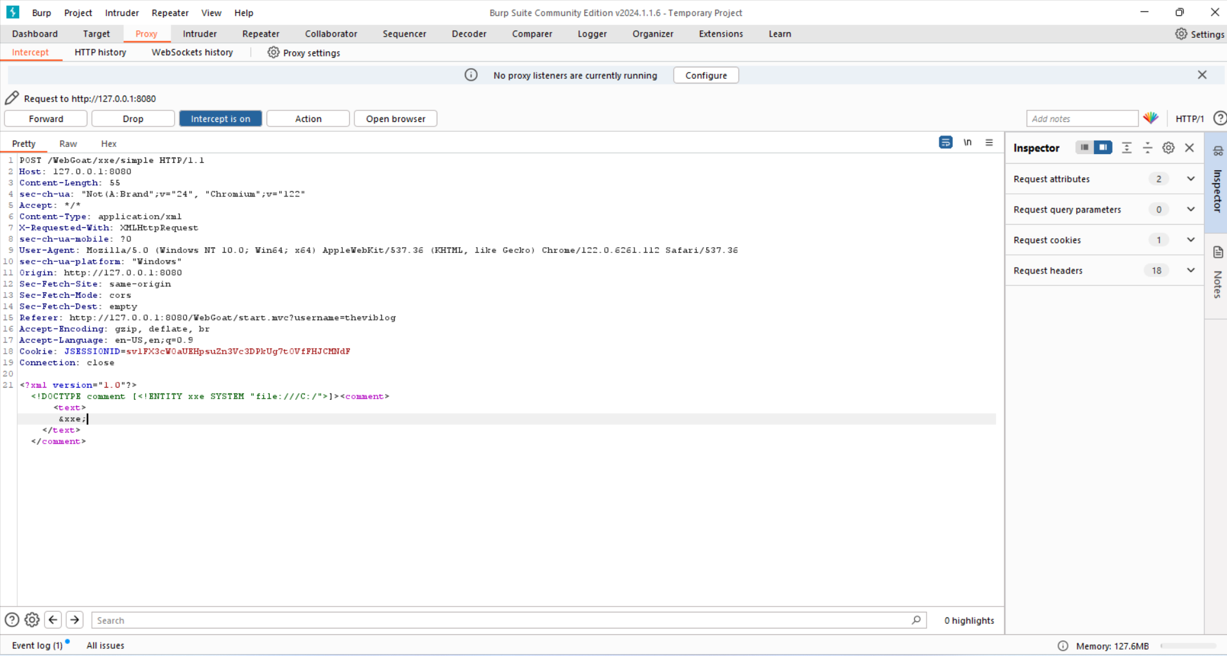Open the View menu
The width and height of the screenshot is (1227, 656).
point(211,13)
